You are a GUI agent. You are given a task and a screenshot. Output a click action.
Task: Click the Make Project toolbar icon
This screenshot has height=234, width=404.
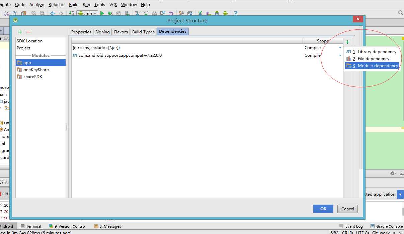coord(71,13)
